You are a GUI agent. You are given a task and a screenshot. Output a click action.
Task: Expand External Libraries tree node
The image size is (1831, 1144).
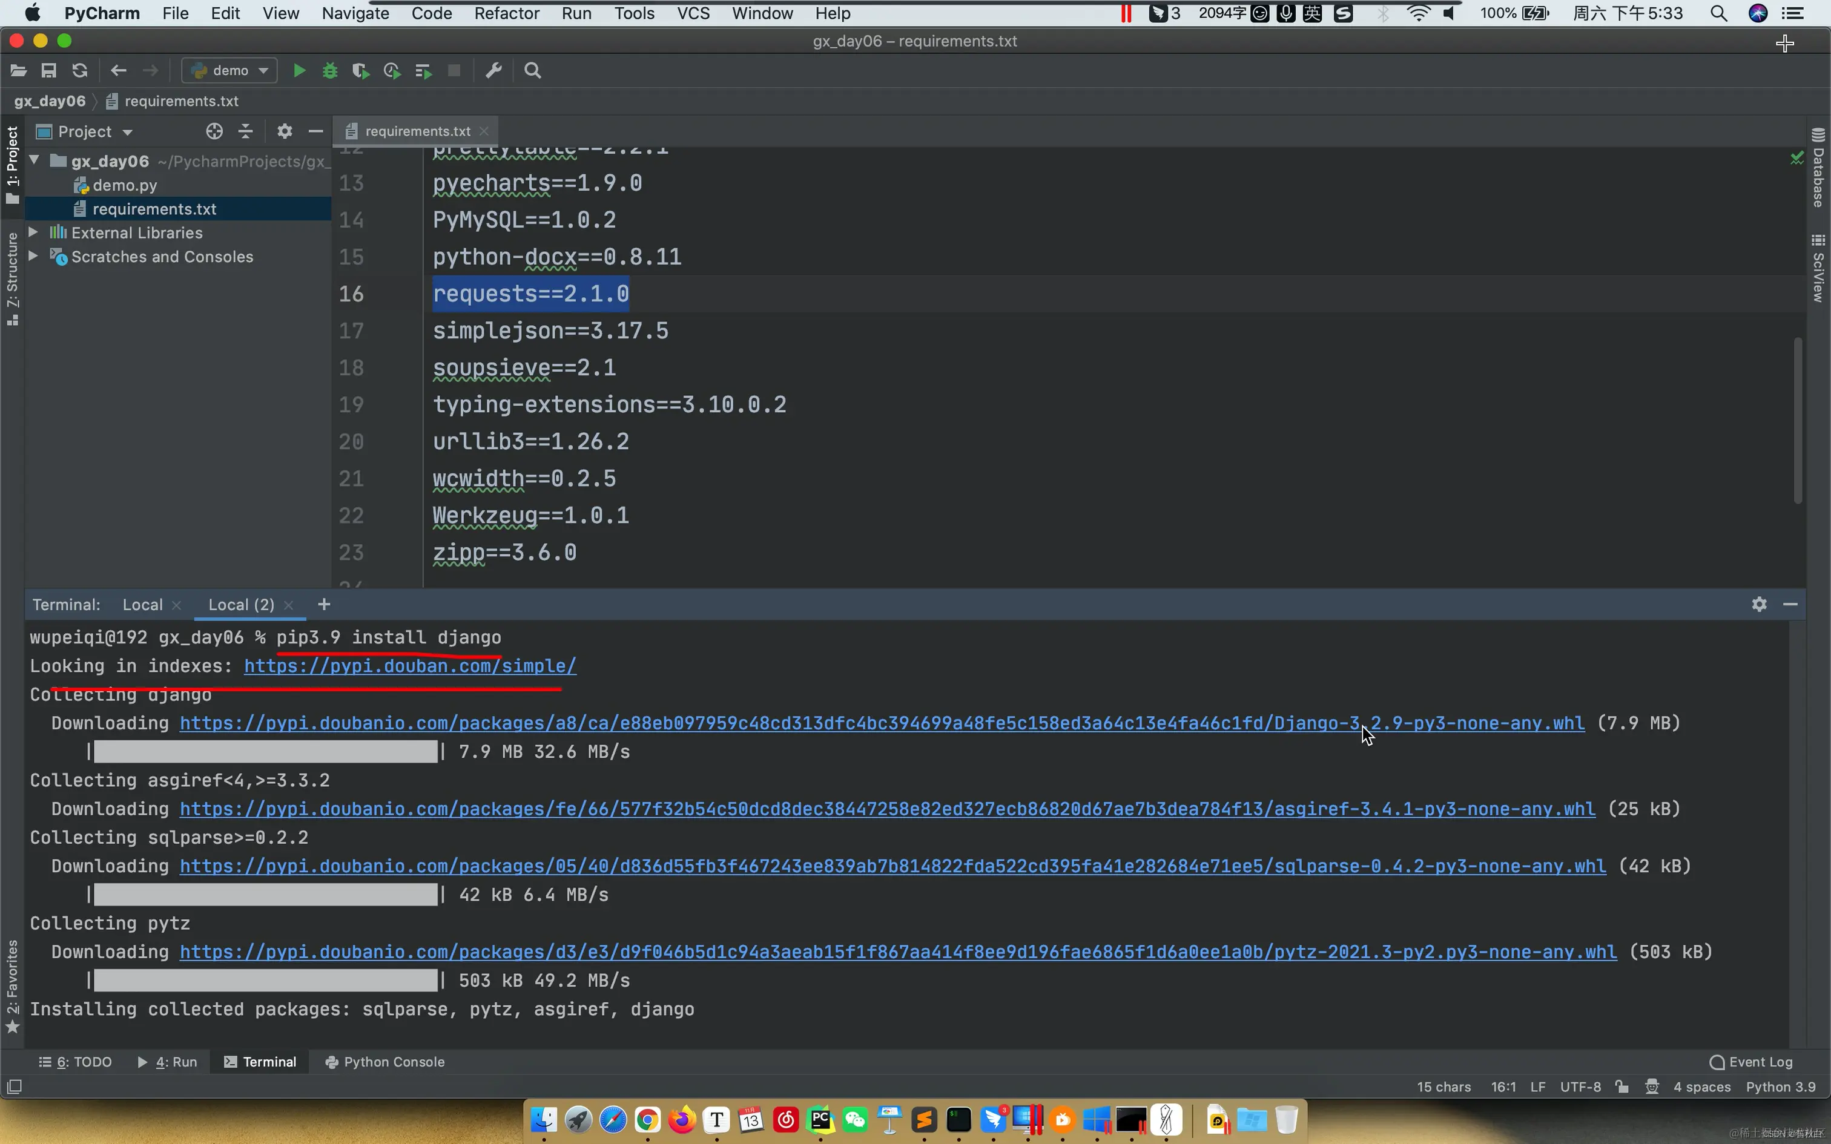(x=33, y=231)
